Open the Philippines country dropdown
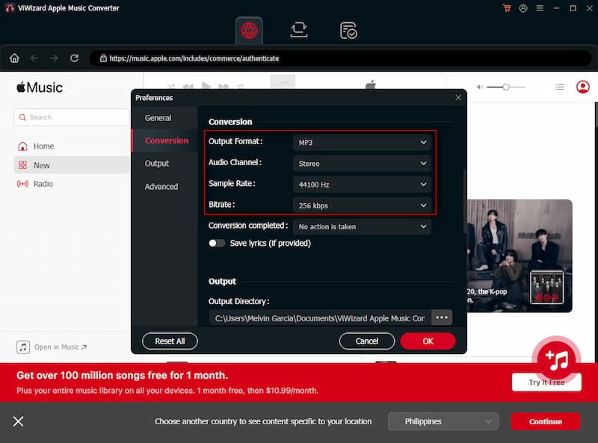Viewport: 598px width, 443px height. [443, 421]
